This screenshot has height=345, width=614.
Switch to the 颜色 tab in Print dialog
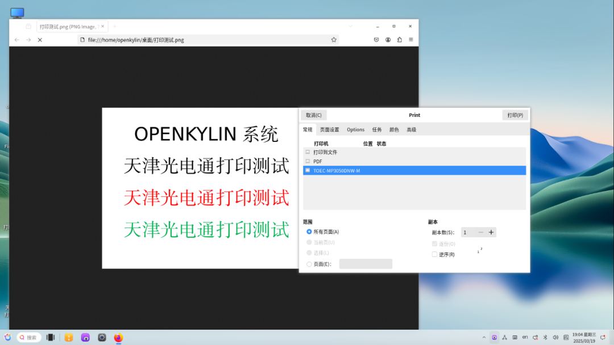[x=395, y=129]
